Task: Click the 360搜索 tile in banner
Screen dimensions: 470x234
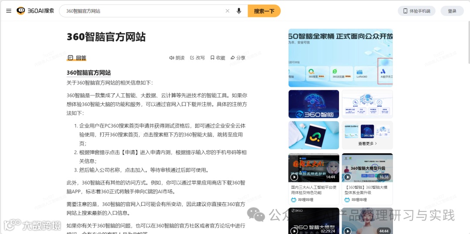Action: (x=317, y=73)
